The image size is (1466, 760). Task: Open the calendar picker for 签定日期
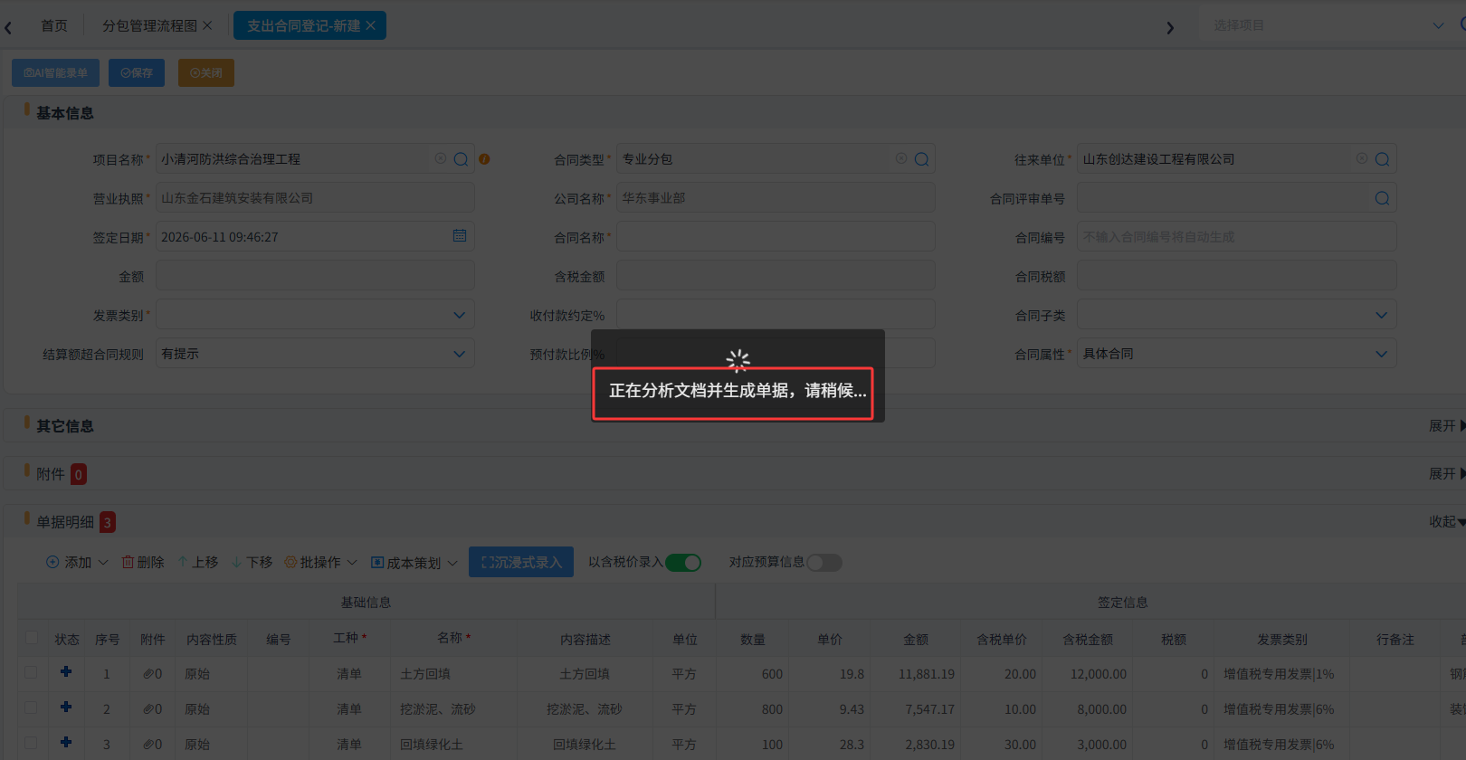[460, 236]
